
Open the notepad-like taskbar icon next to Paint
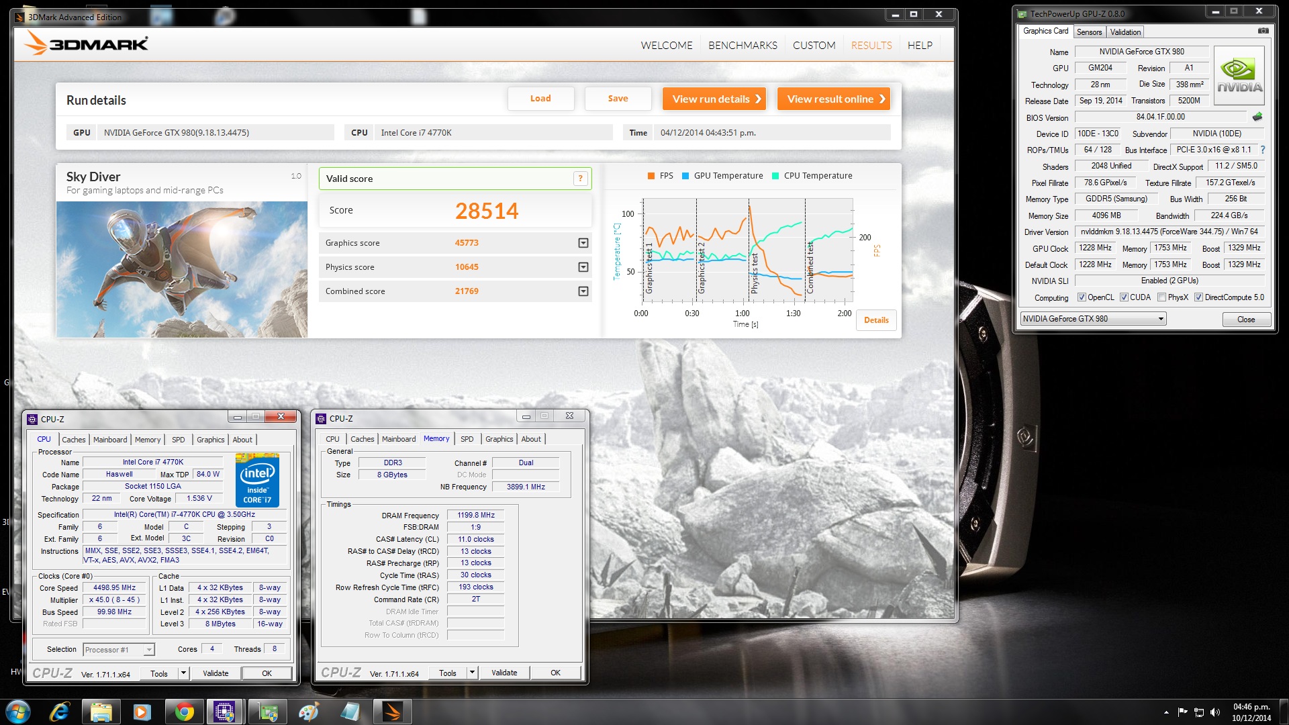(350, 712)
